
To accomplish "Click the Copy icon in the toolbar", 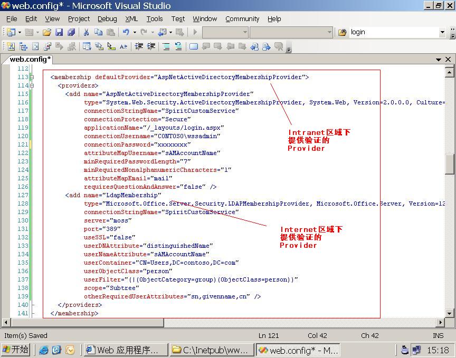I will click(x=98, y=32).
